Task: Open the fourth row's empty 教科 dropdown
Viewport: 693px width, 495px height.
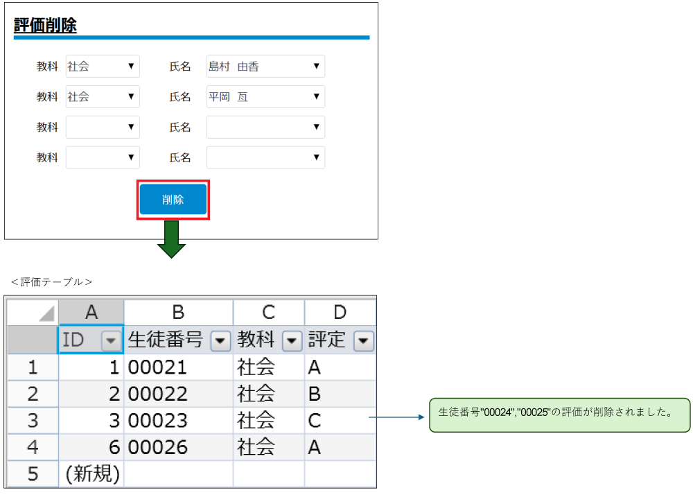Action: pyautogui.click(x=103, y=157)
